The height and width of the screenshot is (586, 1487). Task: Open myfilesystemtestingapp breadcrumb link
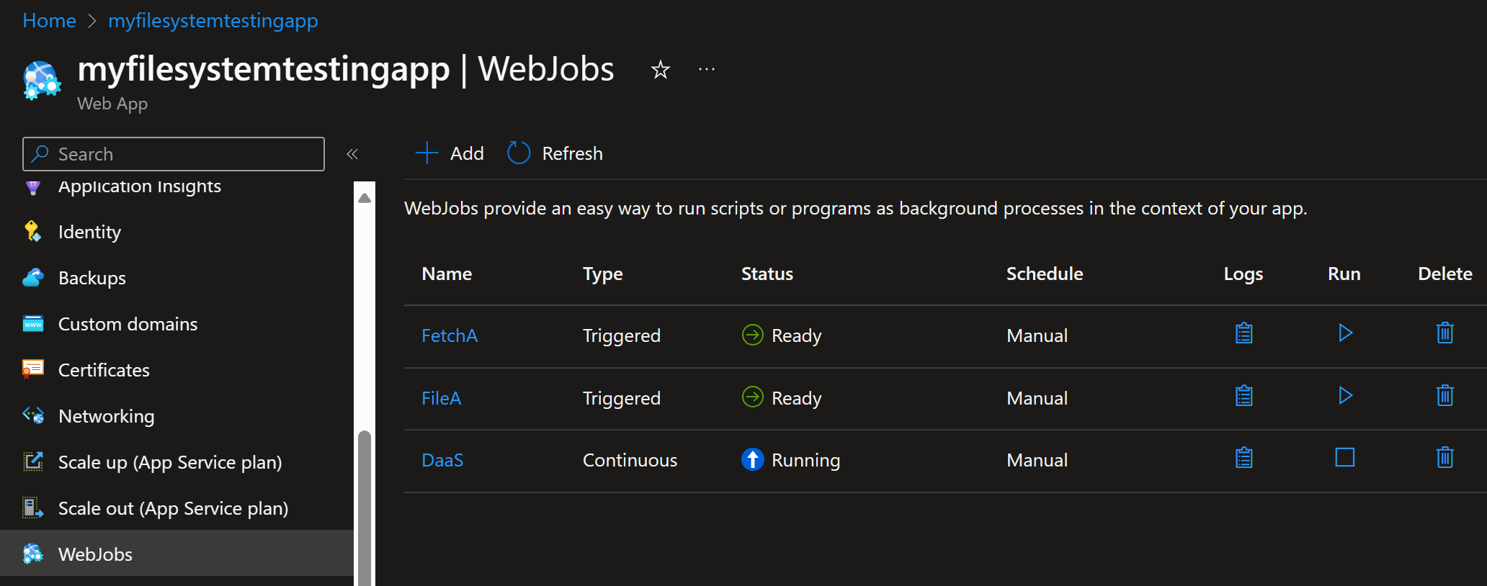[213, 21]
